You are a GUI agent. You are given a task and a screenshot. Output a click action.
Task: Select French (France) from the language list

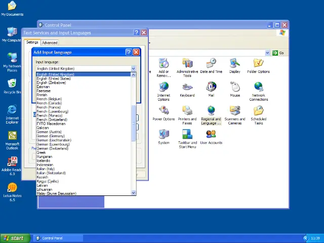pyautogui.click(x=49, y=107)
